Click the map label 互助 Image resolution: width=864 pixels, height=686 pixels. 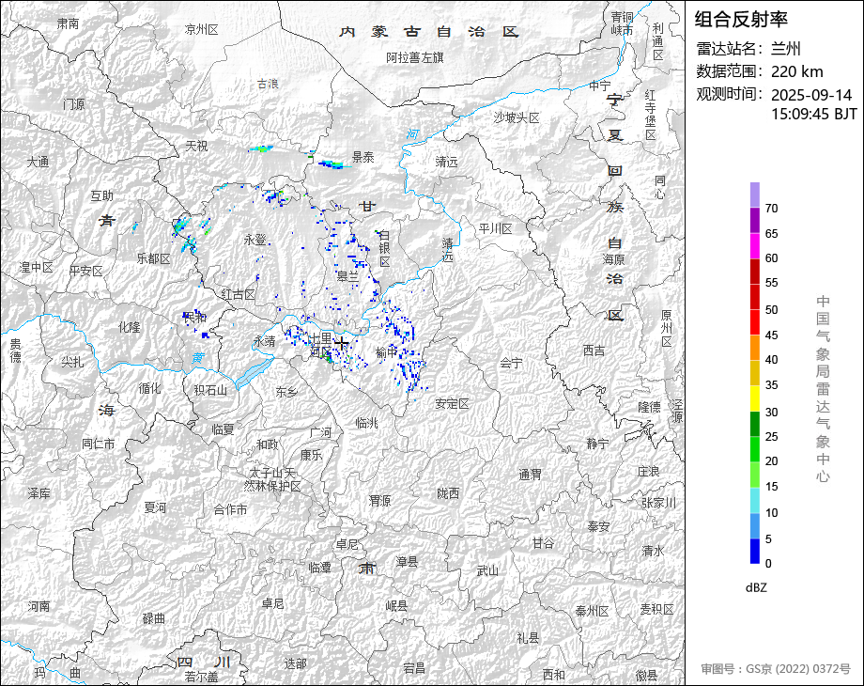102,195
